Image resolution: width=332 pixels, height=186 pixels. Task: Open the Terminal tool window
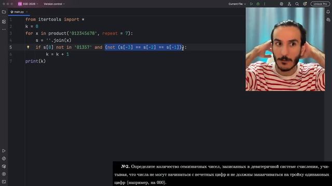pyautogui.click(x=4, y=181)
